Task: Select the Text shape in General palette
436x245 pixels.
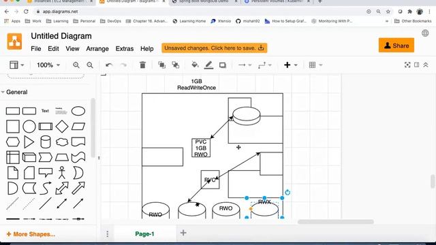Action: click(x=45, y=111)
